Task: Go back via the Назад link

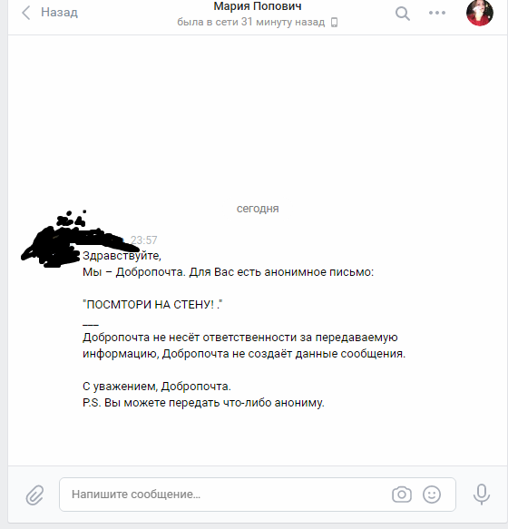Action: click(59, 13)
